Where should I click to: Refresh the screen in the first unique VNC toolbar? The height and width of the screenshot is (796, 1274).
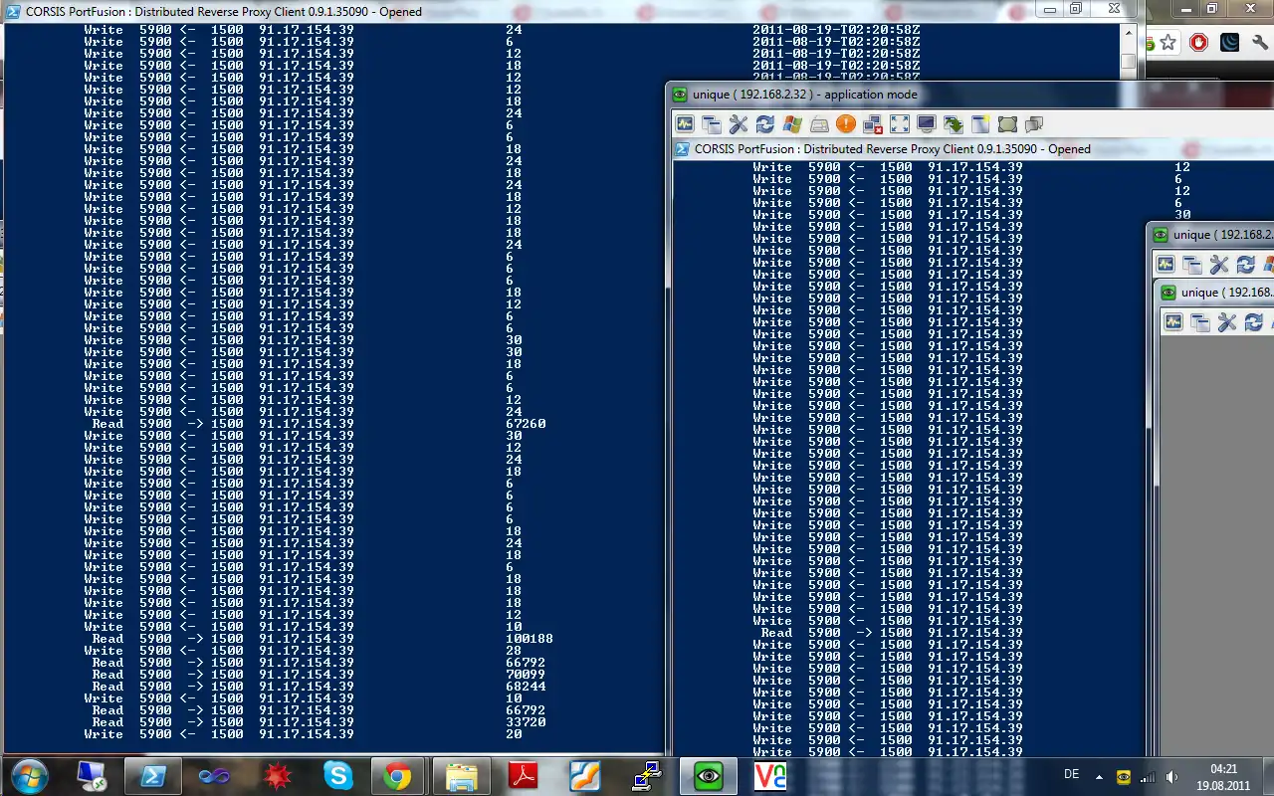point(764,124)
